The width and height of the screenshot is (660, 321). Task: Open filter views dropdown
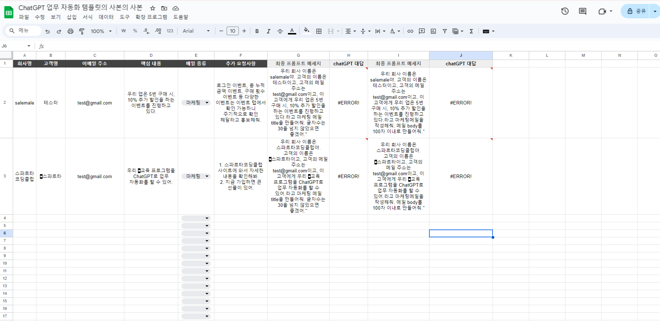[458, 31]
